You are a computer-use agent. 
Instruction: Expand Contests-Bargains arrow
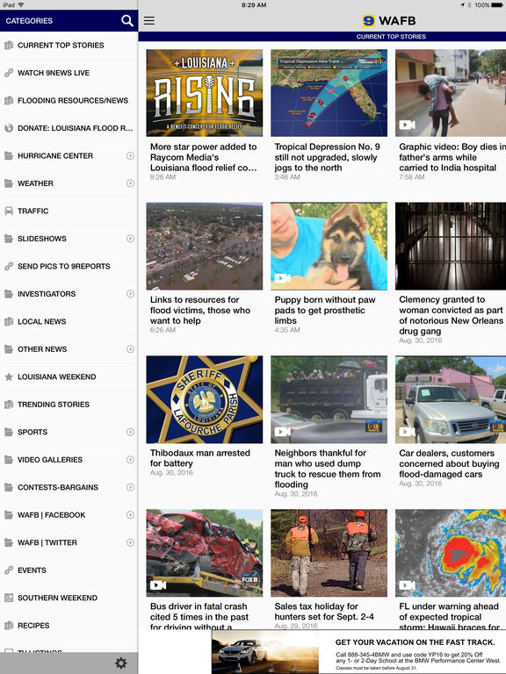tap(130, 487)
